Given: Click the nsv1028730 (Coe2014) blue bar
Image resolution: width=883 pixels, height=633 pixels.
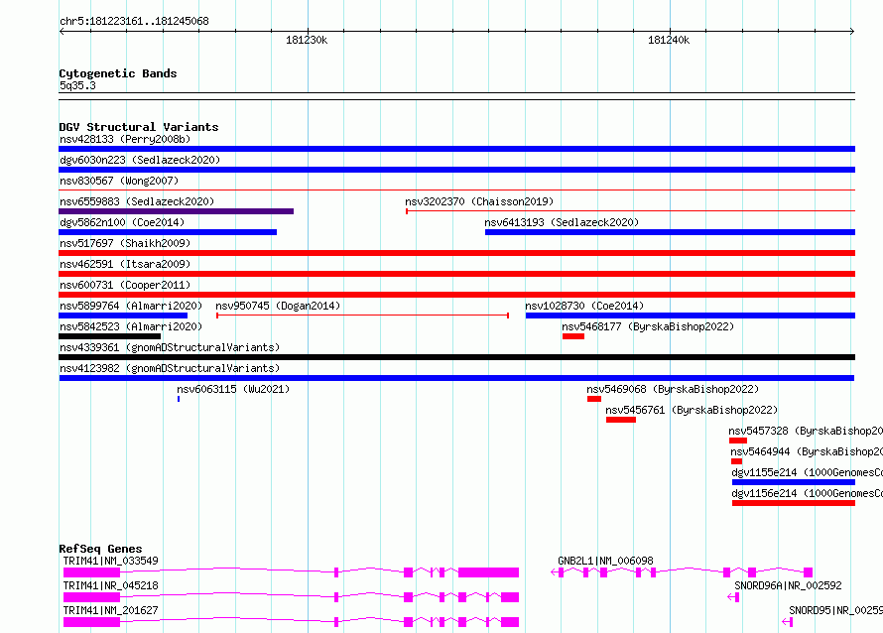Looking at the screenshot, I should [691, 316].
